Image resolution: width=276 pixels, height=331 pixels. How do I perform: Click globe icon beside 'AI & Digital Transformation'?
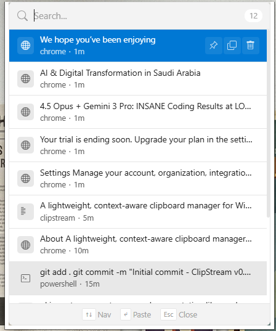pyautogui.click(x=25, y=79)
